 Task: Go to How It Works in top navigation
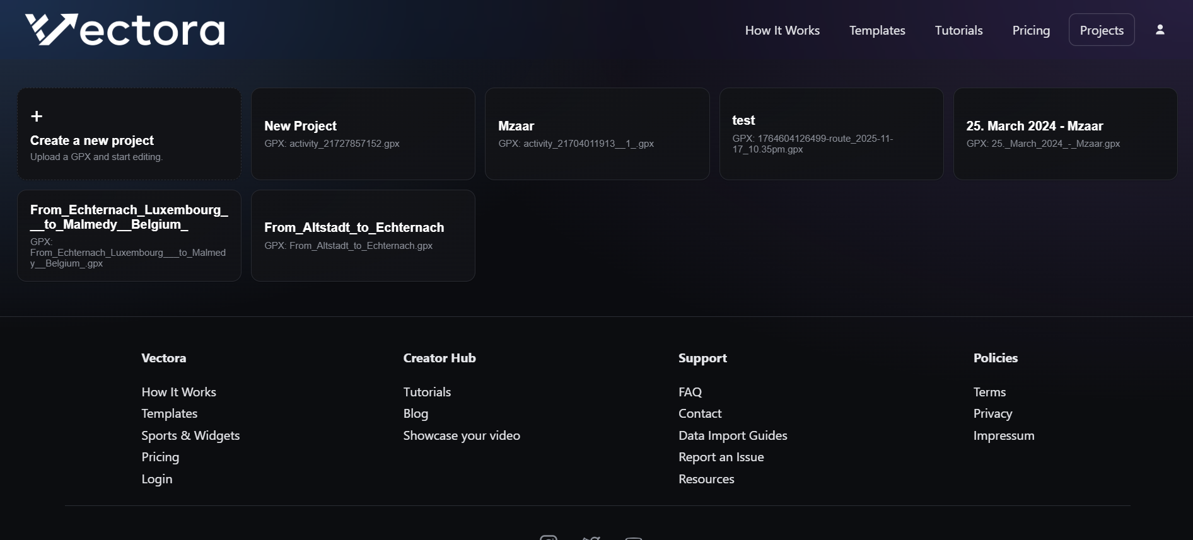[x=782, y=30]
